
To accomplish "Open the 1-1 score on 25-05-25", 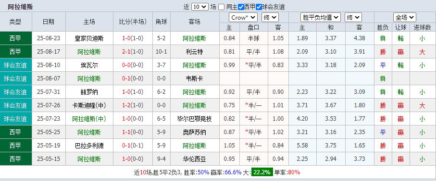I will tap(126, 132).
